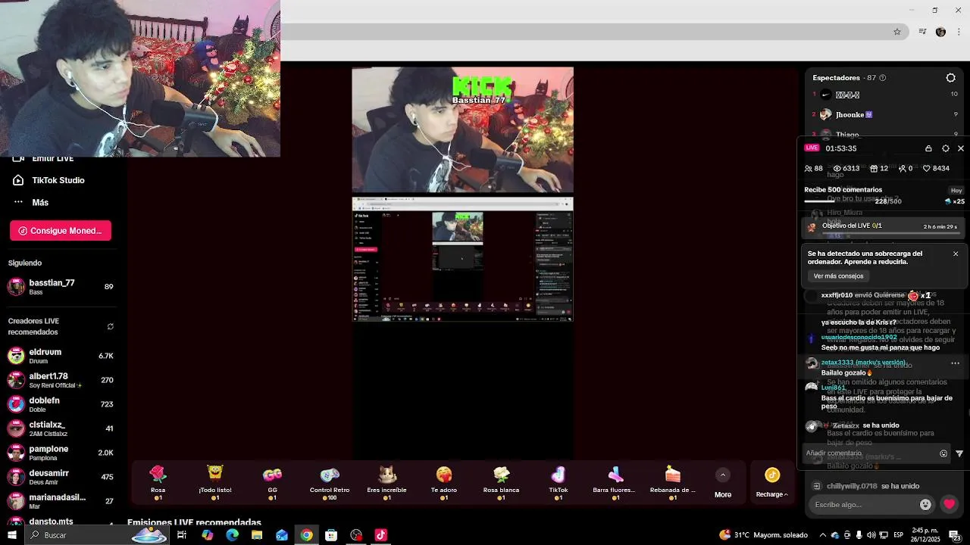Open Microsoft Edge from taskbar

coord(232,535)
